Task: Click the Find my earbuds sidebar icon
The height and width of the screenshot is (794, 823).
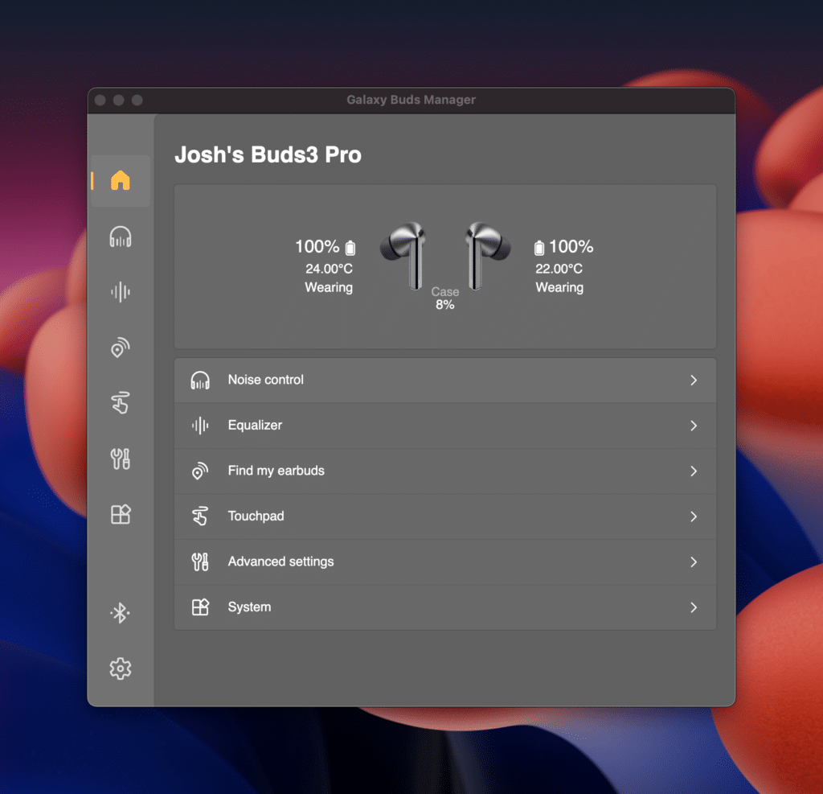Action: coord(121,348)
